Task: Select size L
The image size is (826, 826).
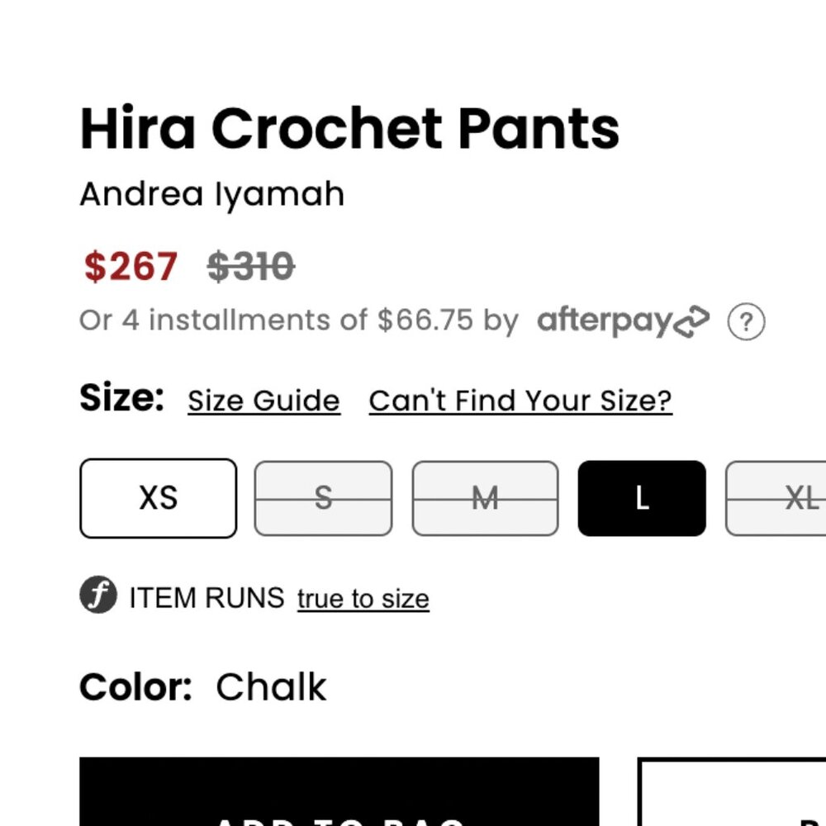Action: 642,498
